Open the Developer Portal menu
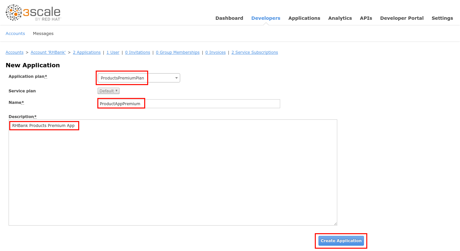The width and height of the screenshot is (460, 251). tap(402, 18)
